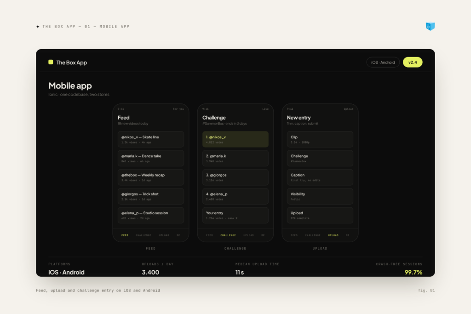Click the PLATFORMS stat label

coord(59,264)
